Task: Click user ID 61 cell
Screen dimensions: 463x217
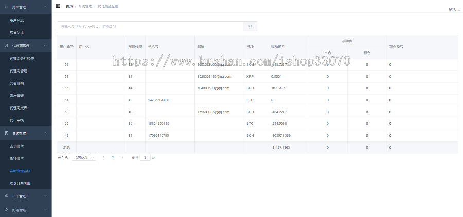Action: [66, 100]
